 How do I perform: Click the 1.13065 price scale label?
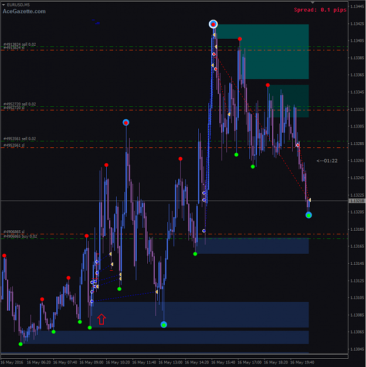click(x=357, y=332)
